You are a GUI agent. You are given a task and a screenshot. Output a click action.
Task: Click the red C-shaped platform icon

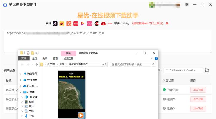(96, 24)
